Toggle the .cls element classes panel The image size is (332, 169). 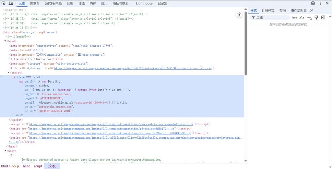point(302,17)
